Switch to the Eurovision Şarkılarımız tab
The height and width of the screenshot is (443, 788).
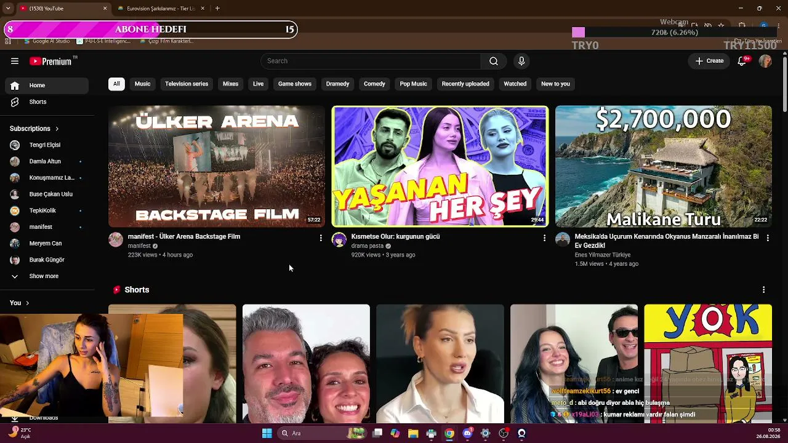point(161,9)
